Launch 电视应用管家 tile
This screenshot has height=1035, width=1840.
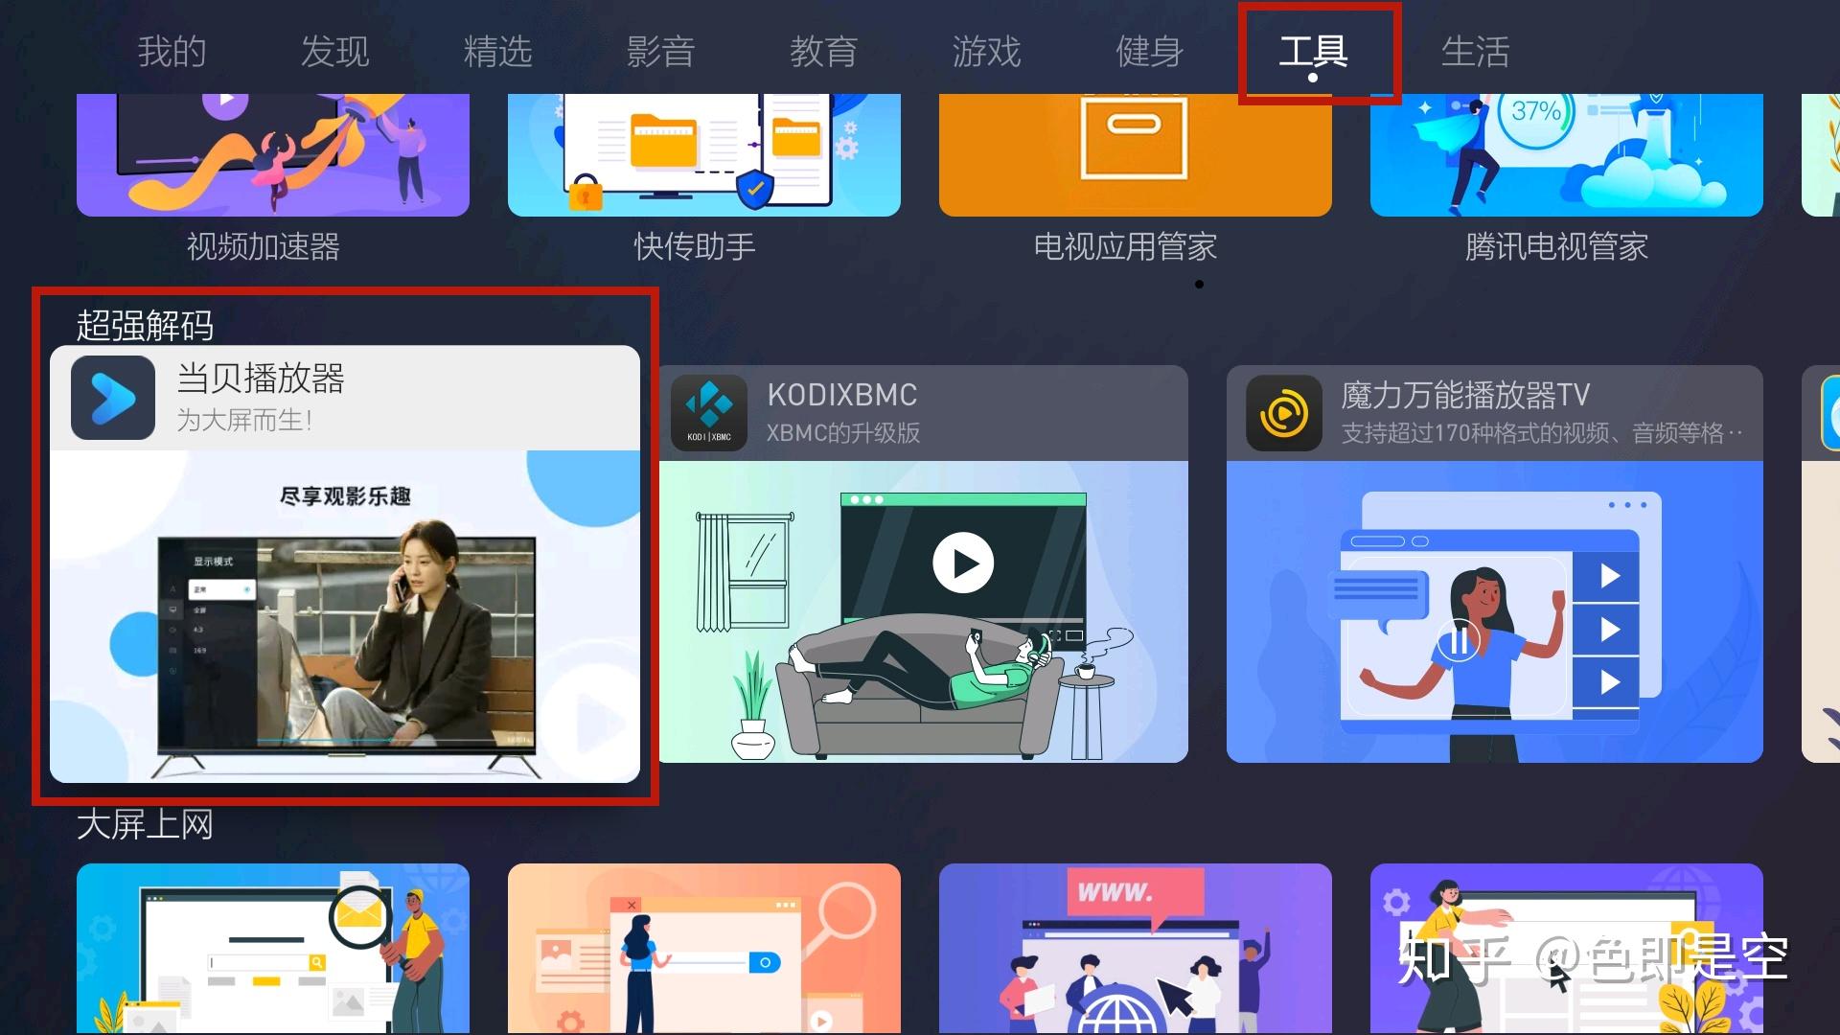point(1135,154)
